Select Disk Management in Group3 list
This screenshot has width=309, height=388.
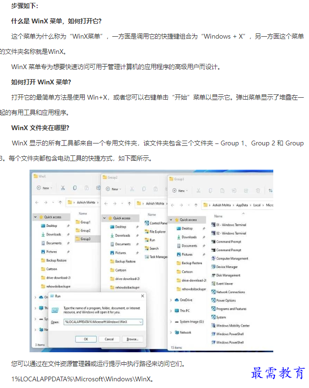226,275
